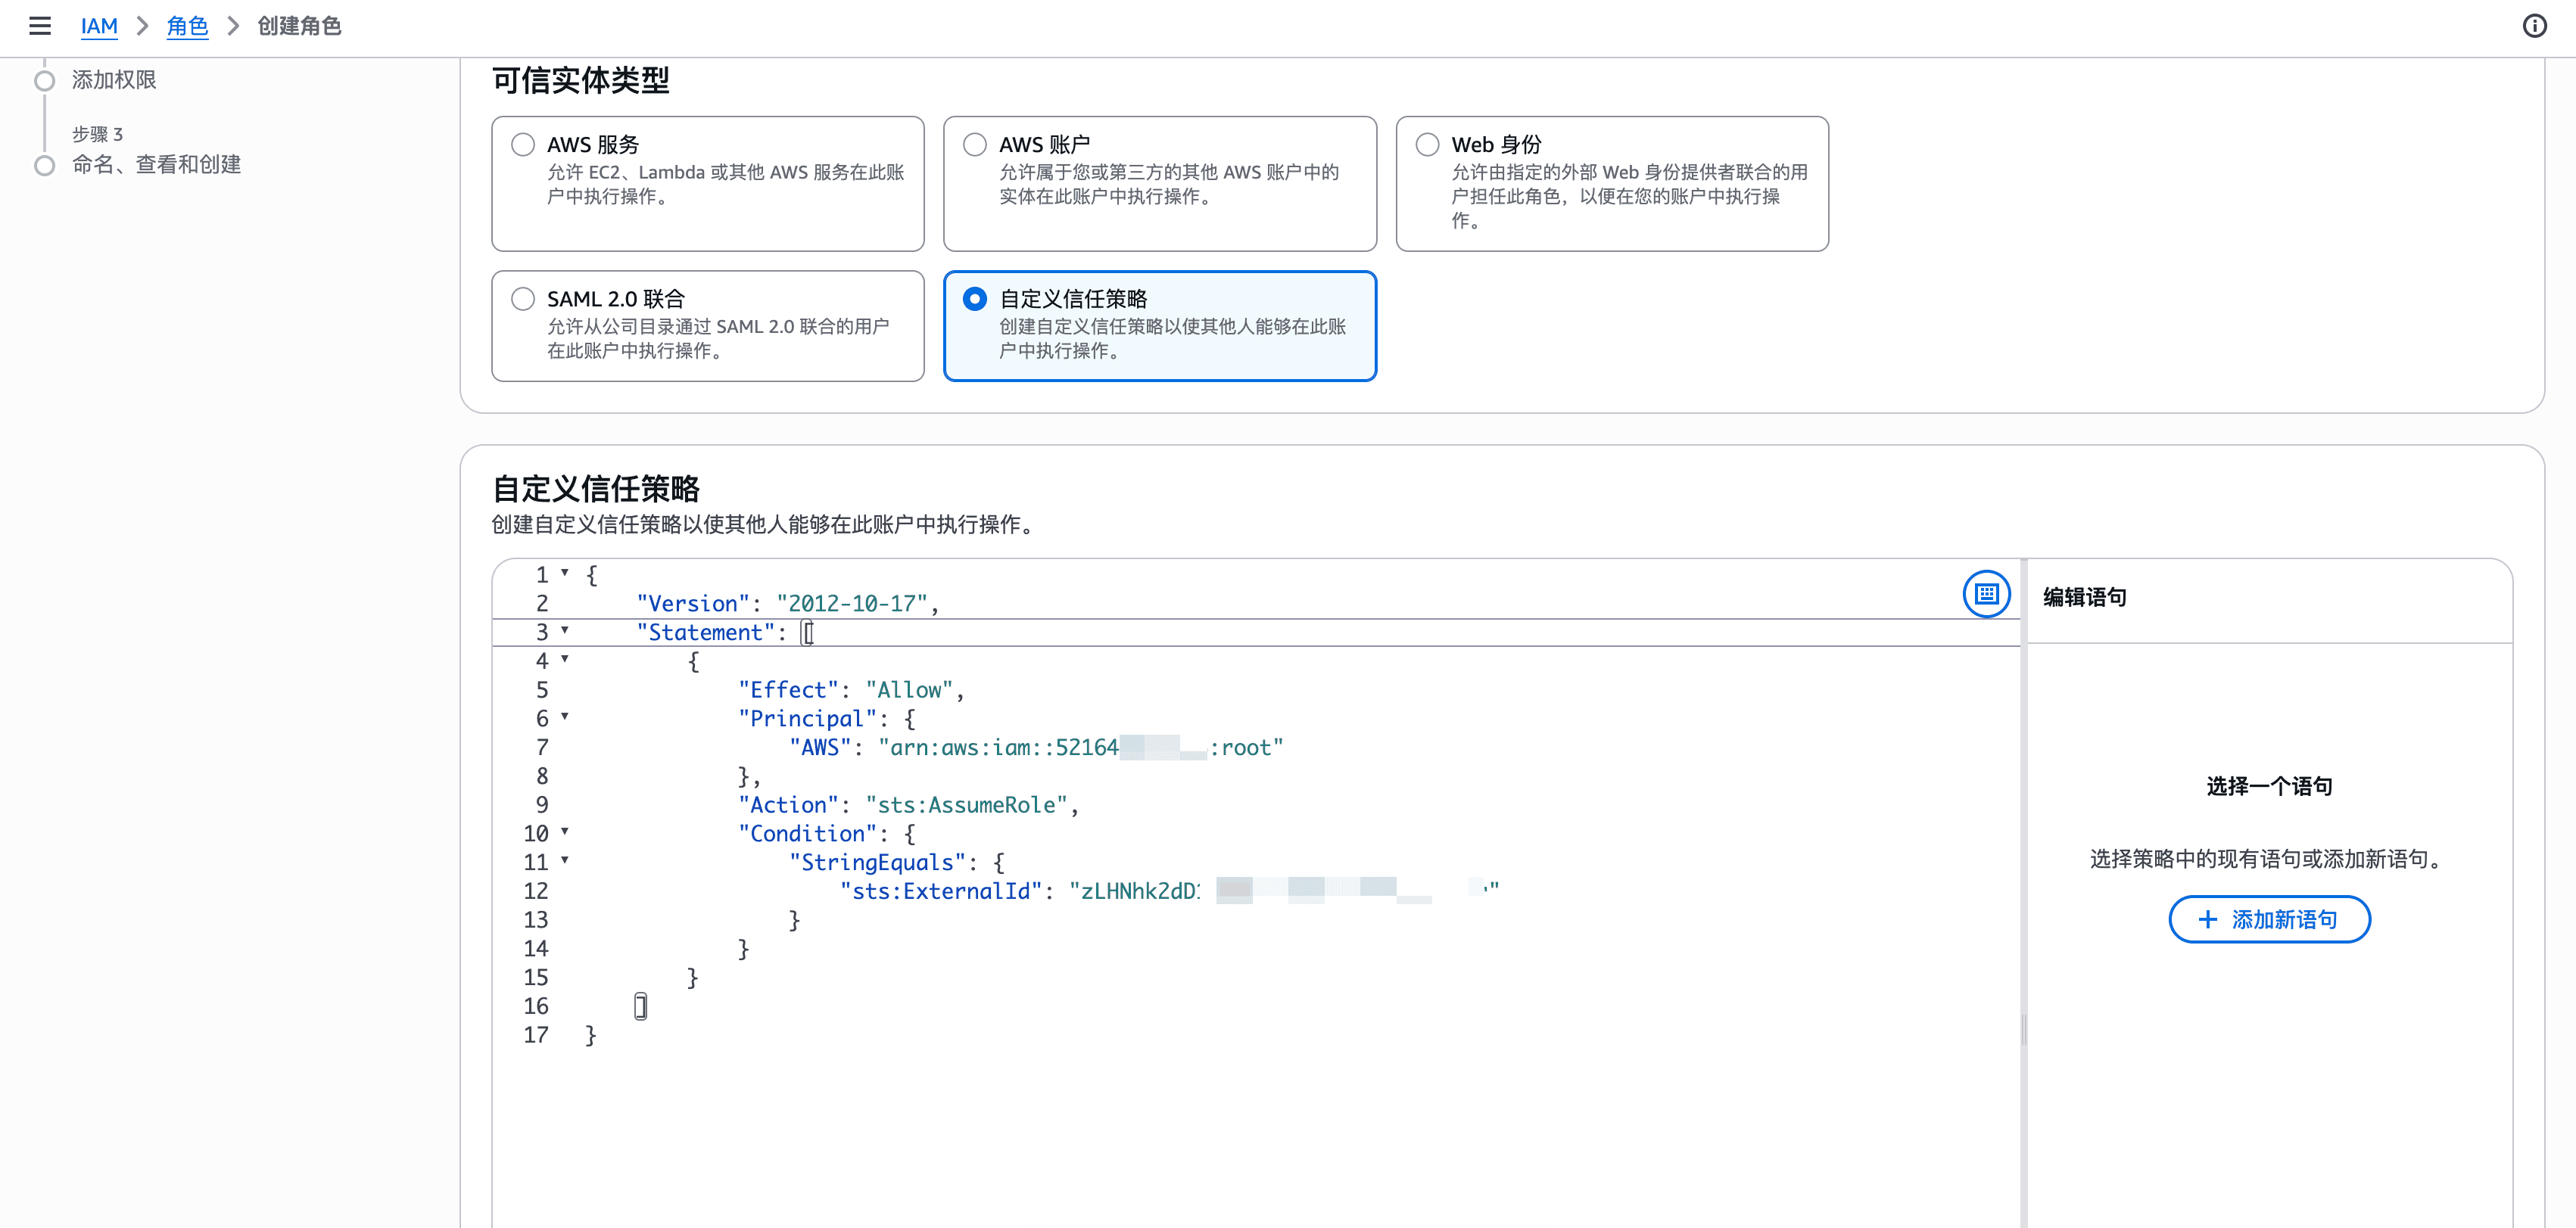The image size is (2576, 1228).
Task: Go to IAM breadcrumb link
Action: (99, 26)
